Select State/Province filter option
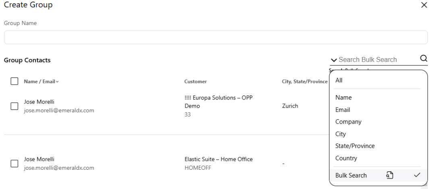Image resolution: width=432 pixels, height=189 pixels. point(355,146)
